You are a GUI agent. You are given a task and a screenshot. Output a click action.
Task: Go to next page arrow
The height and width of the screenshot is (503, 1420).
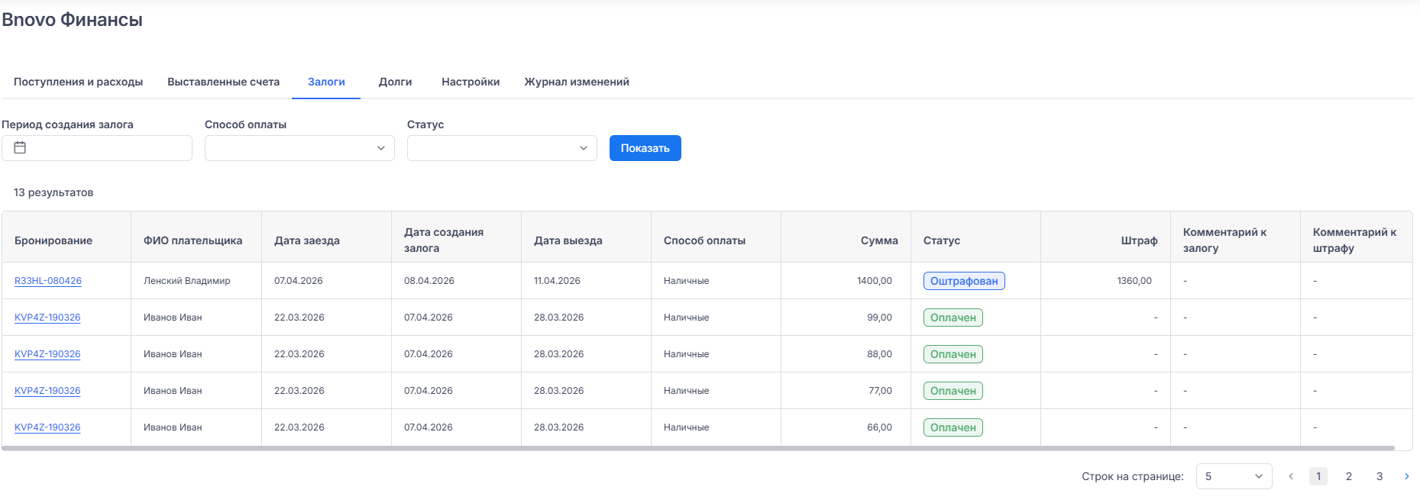click(1406, 476)
